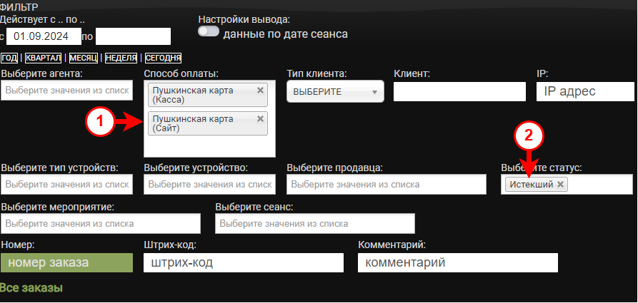Remove the Пушкинская карта (Касса) tag
Screen dimensions: 638x303
click(x=260, y=90)
